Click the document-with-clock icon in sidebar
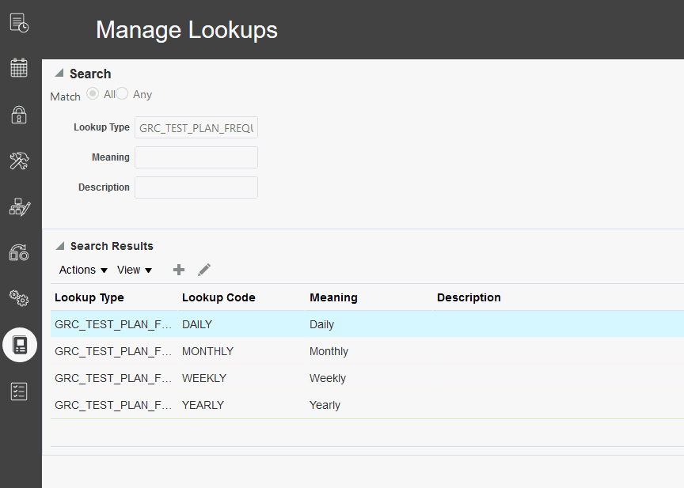 tap(19, 23)
